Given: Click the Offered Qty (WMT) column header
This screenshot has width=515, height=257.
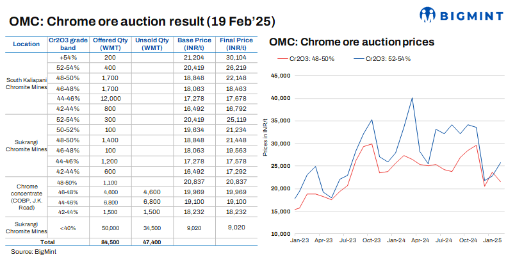Looking at the screenshot, I should point(110,44).
